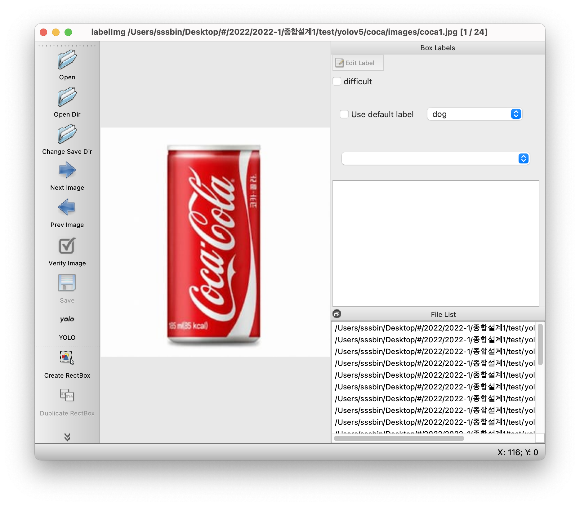Screen dimensions: 580x506
Task: Maximize the labelImg window with green button
Action: (68, 32)
